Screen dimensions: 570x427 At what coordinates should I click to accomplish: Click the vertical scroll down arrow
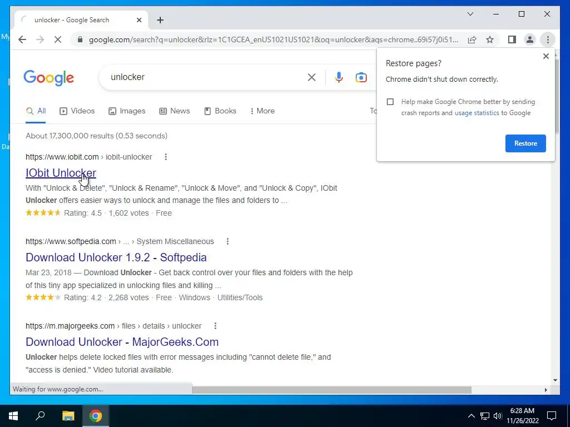[x=555, y=380]
